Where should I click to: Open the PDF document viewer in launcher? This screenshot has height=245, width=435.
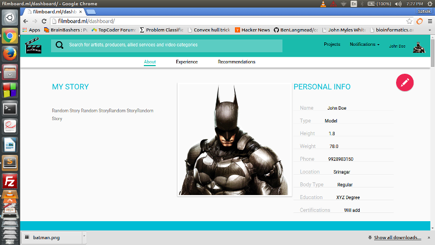click(x=10, y=127)
